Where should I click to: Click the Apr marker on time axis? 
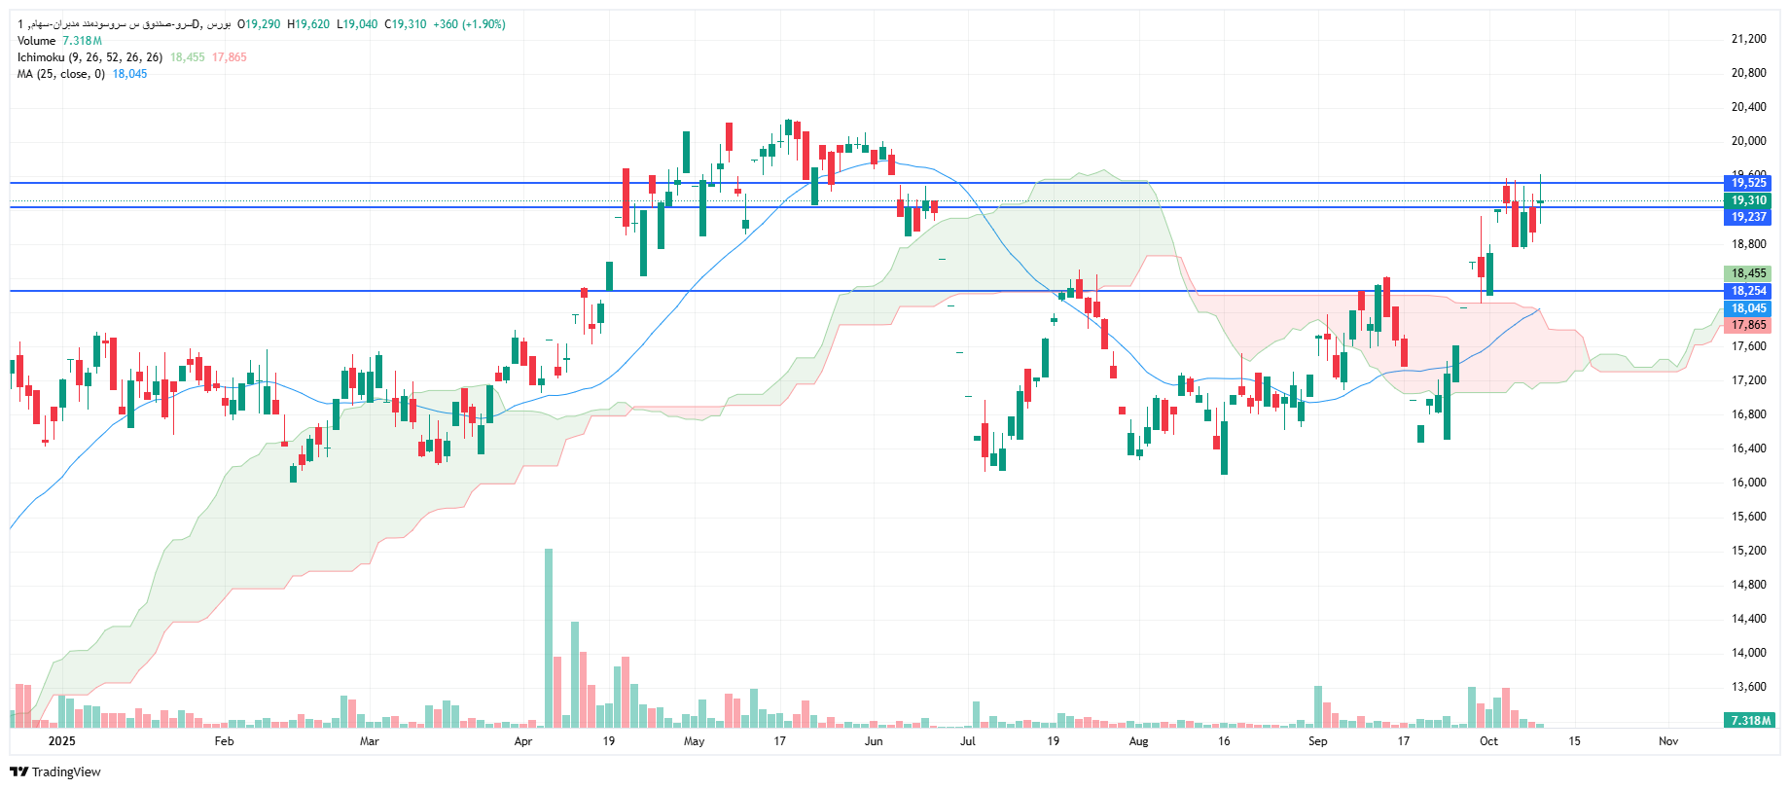[522, 741]
